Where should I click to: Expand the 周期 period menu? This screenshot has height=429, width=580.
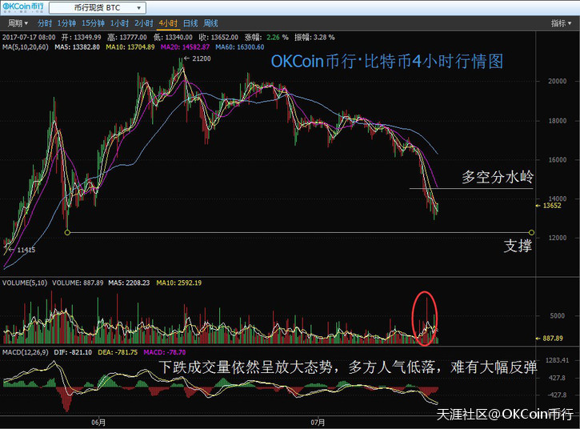coord(15,24)
